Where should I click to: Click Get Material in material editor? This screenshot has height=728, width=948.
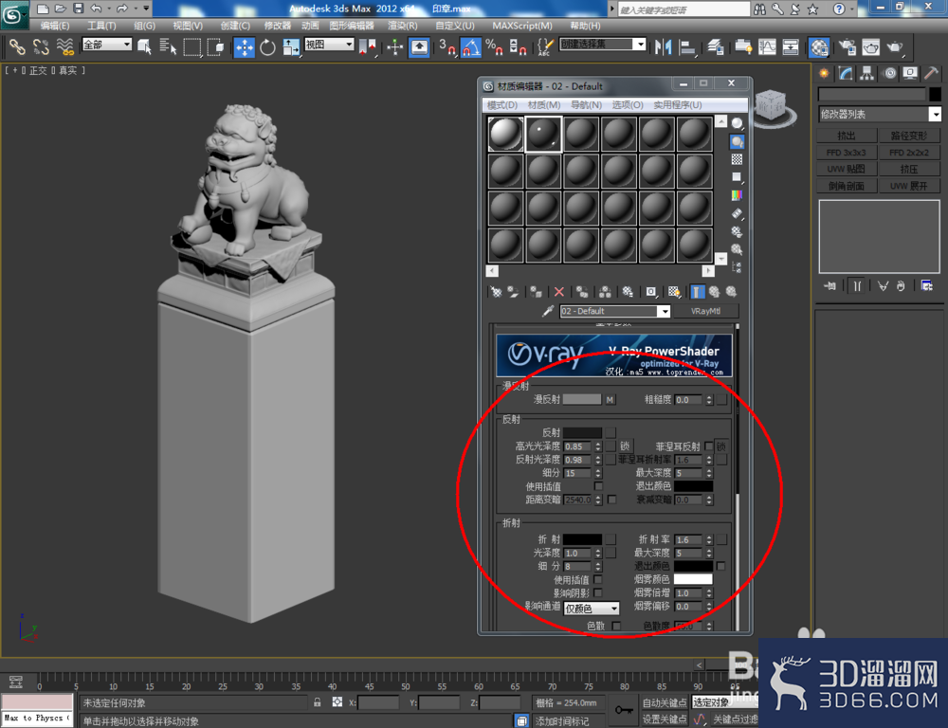click(496, 292)
